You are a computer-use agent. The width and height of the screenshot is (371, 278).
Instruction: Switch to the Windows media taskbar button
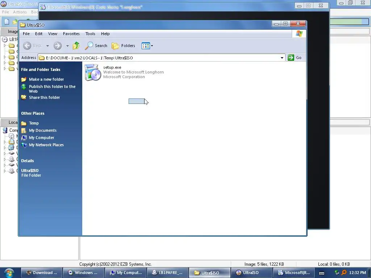[84, 273]
